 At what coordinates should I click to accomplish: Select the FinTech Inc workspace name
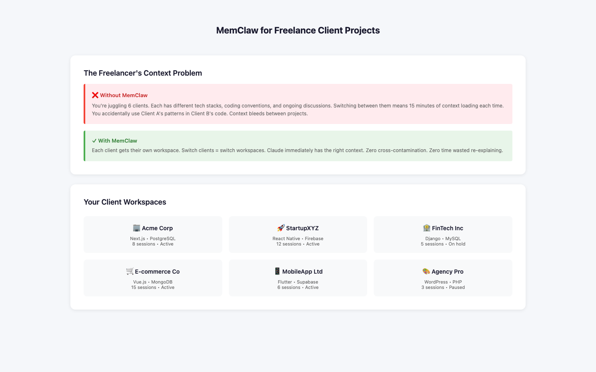tap(447, 228)
